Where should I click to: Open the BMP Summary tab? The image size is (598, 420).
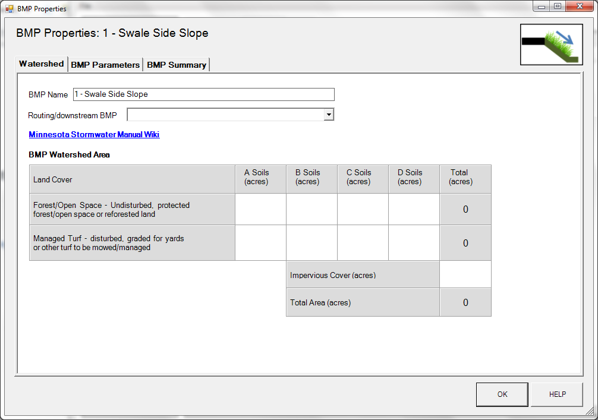pos(177,65)
